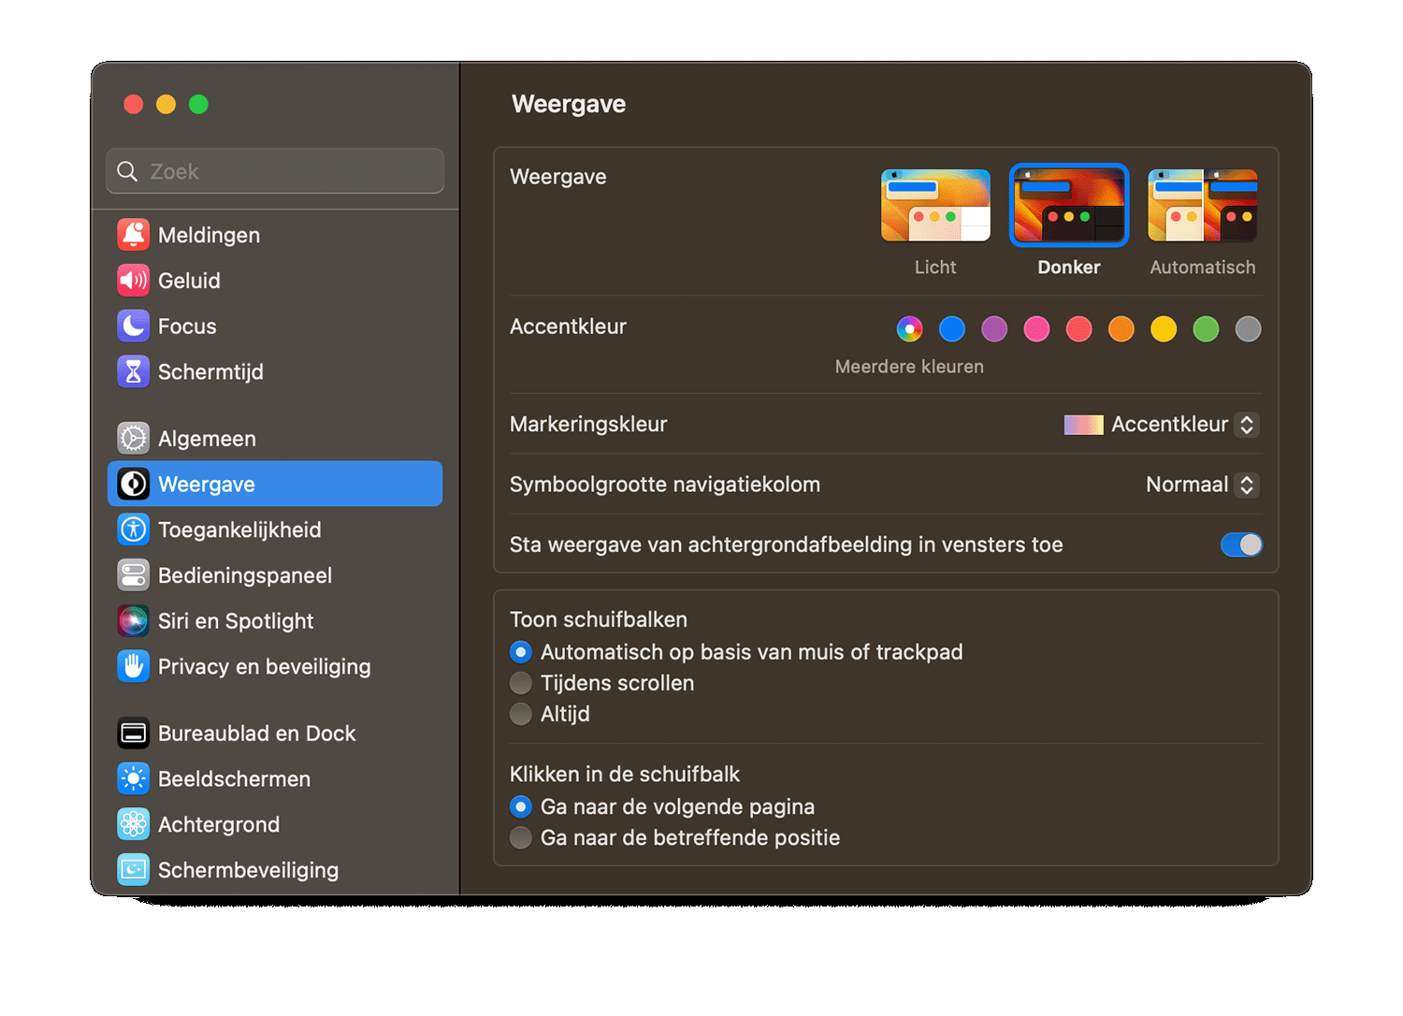Open Schermtijd hourglass icon

tap(133, 371)
